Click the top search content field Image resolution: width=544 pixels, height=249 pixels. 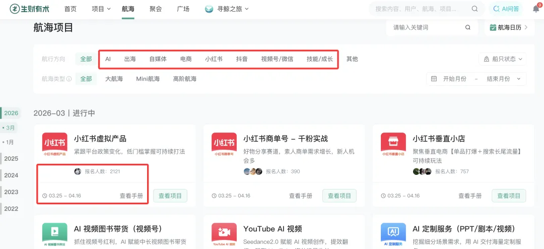[x=427, y=9]
